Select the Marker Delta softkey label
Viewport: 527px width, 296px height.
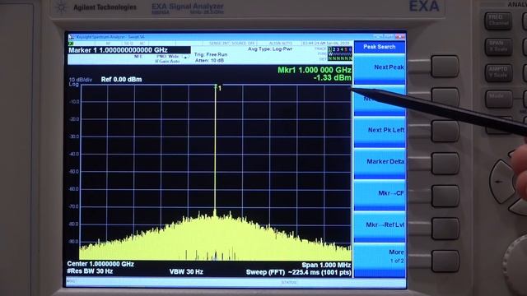tap(385, 161)
